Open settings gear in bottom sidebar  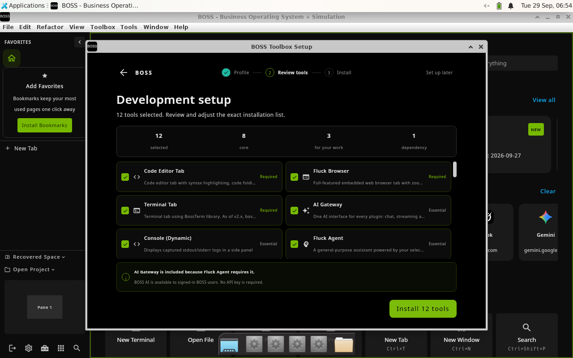pos(29,348)
